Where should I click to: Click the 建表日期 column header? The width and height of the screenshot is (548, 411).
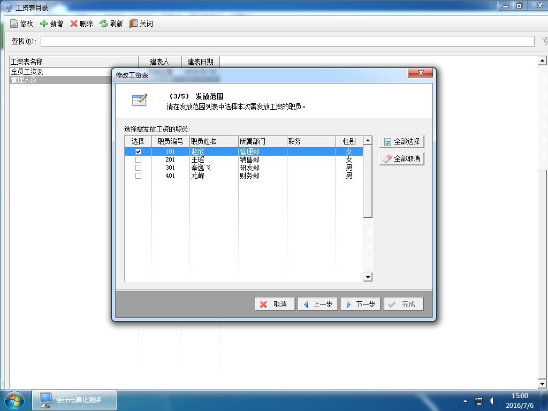click(200, 62)
